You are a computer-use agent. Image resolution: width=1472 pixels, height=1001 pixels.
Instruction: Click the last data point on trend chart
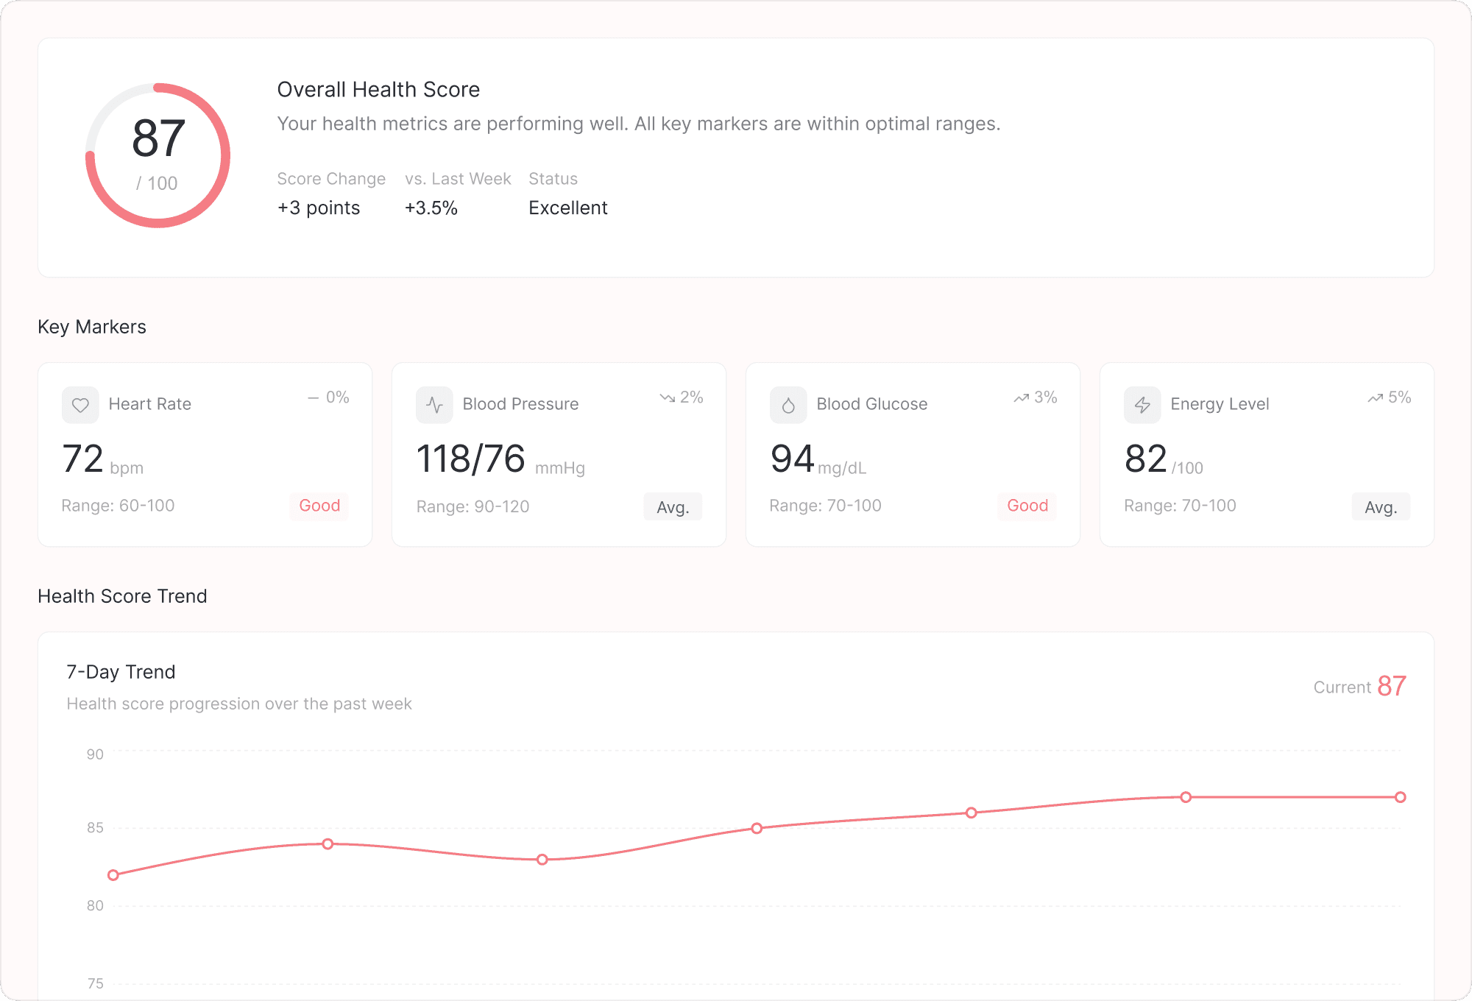point(1400,797)
